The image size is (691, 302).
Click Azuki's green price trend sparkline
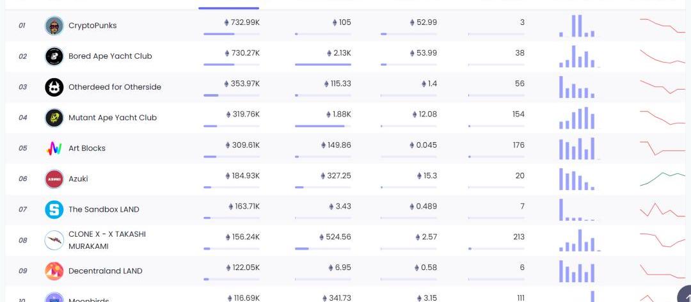[x=662, y=178]
